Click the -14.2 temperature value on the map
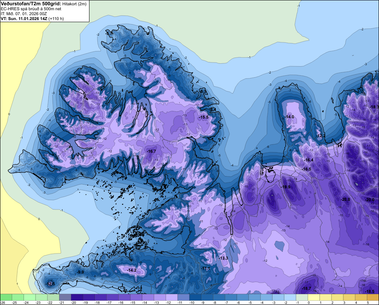 point(132,270)
